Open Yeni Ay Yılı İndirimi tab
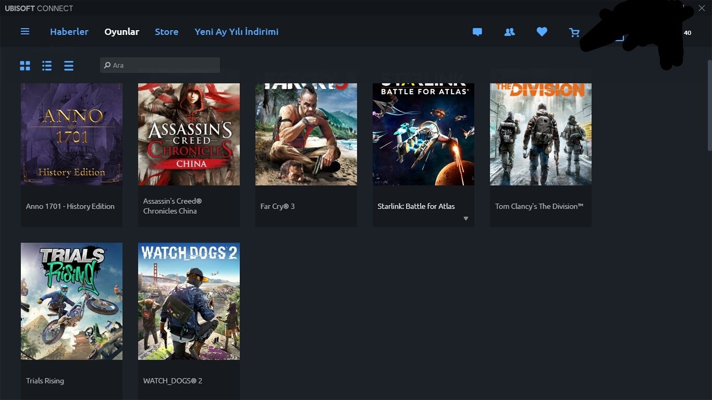Viewport: 712px width, 400px height. 237,32
